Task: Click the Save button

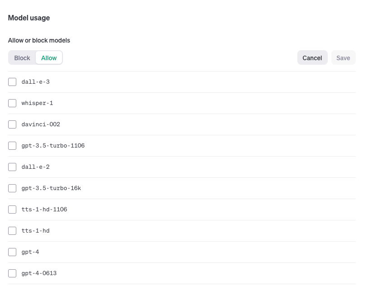Action: click(x=343, y=58)
